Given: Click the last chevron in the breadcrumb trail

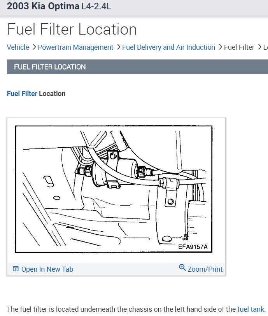Looking at the screenshot, I should click(x=259, y=47).
